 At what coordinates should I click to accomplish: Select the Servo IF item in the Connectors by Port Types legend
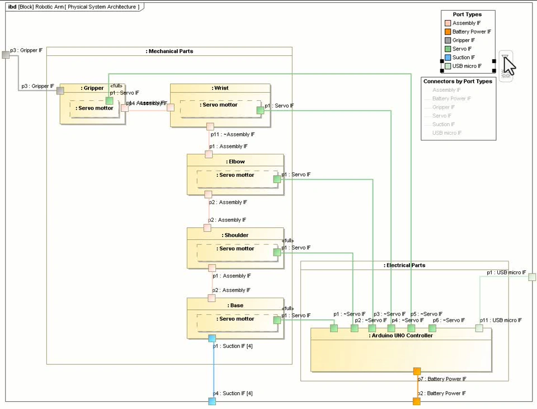point(442,116)
